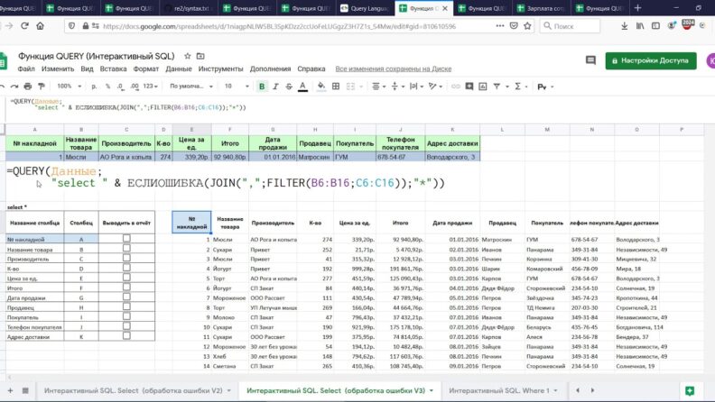The width and height of the screenshot is (715, 402).
Task: Switch to 'Интерактивный SQL. Where 1' sheet tab
Action: coord(504,390)
